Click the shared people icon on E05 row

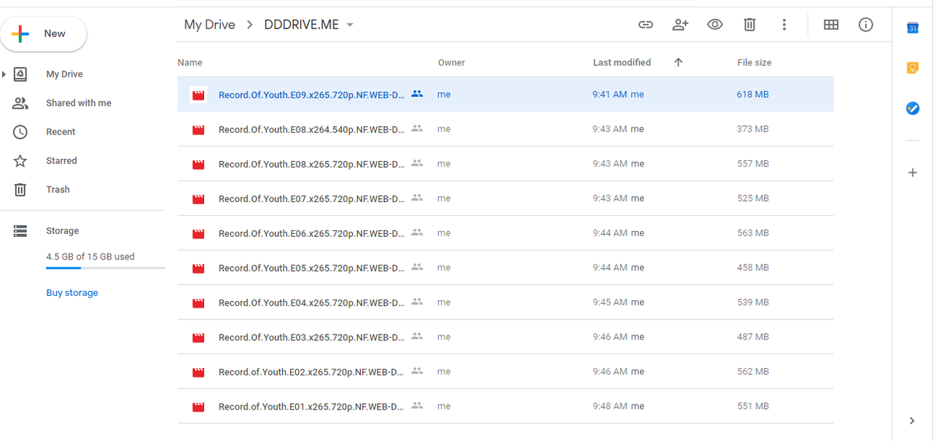[417, 267]
